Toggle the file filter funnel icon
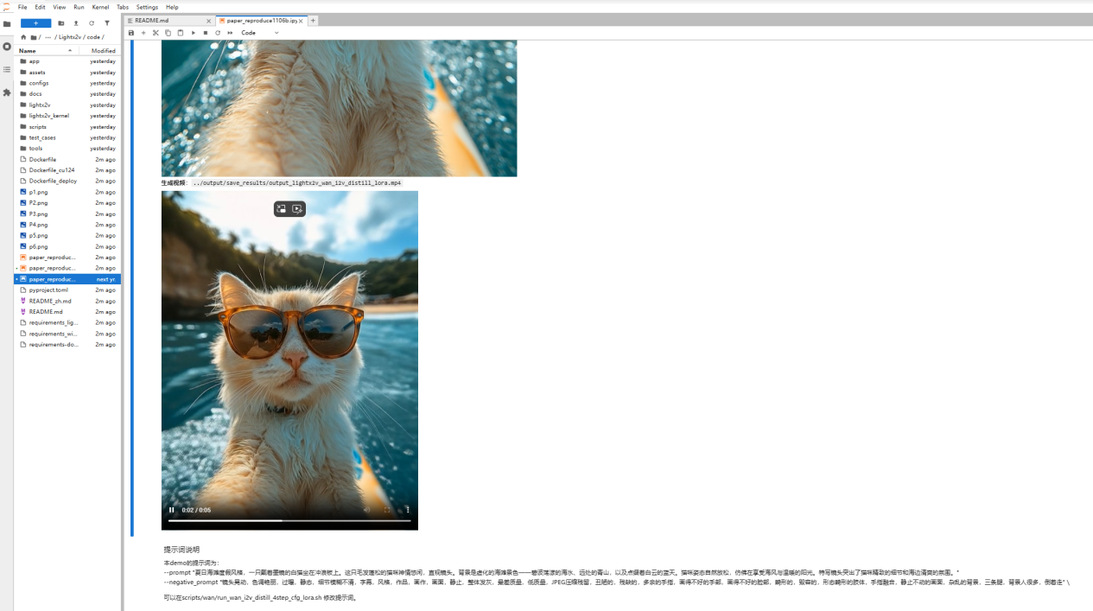The image size is (1093, 611). point(107,23)
